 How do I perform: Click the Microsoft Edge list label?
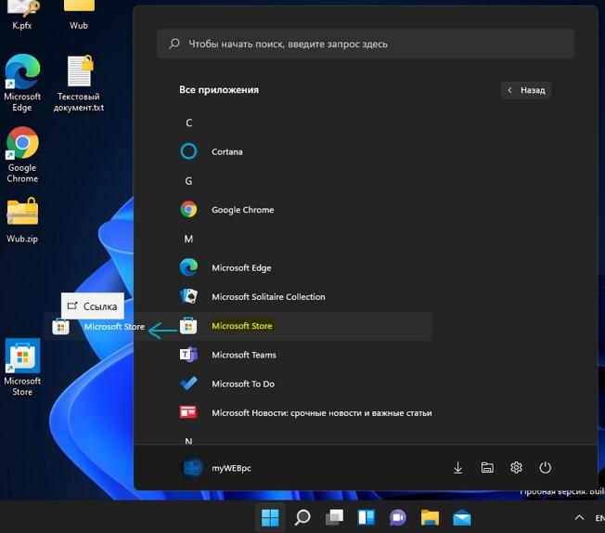click(241, 267)
